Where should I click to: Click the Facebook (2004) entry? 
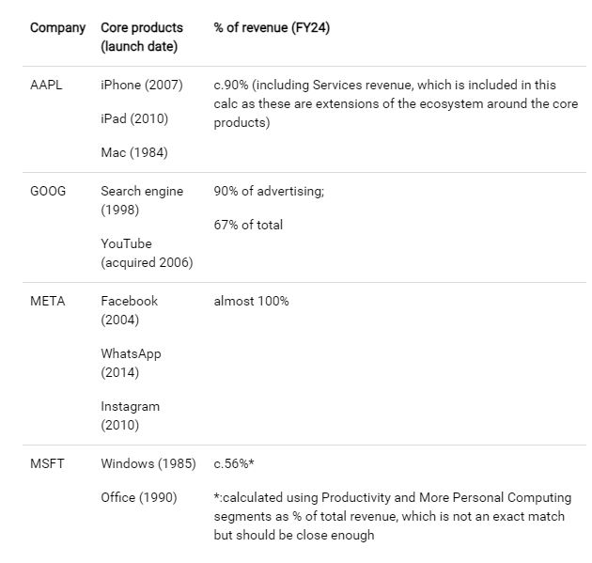coord(130,310)
